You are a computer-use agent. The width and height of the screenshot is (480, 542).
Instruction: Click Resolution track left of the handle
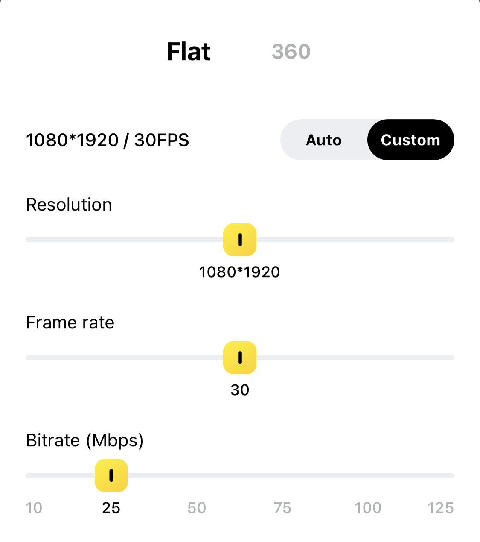pos(124,240)
